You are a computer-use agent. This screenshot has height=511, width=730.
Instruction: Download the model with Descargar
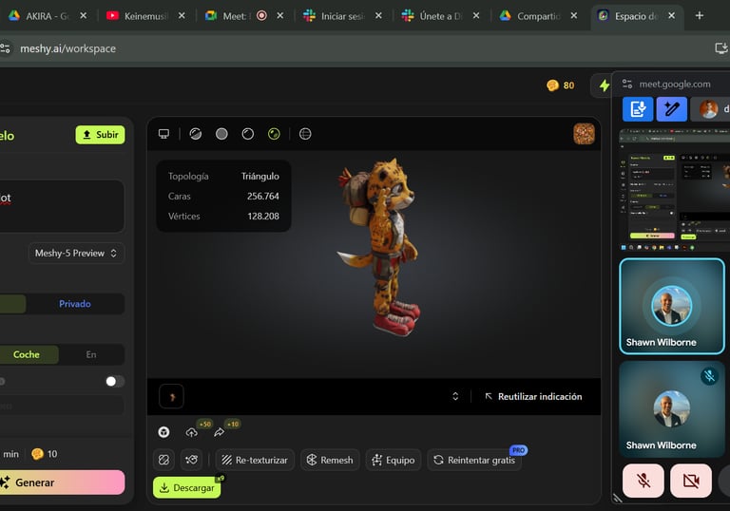[x=187, y=488]
